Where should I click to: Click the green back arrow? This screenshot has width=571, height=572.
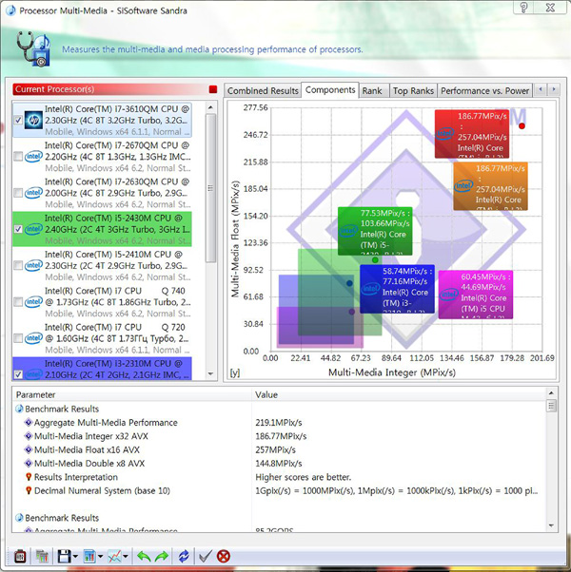(x=144, y=556)
